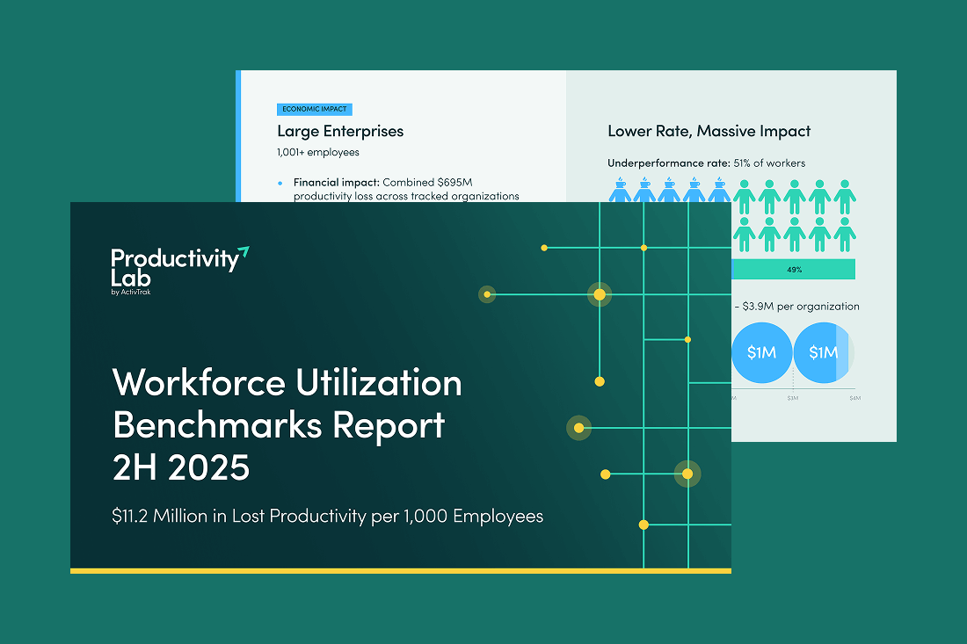Select the bullet beside Financial impact
The height and width of the screenshot is (644, 967).
pyautogui.click(x=281, y=183)
